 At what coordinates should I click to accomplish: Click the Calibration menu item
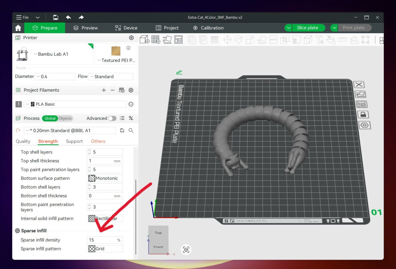tap(208, 28)
